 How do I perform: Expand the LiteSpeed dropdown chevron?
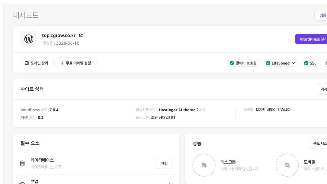point(293,63)
